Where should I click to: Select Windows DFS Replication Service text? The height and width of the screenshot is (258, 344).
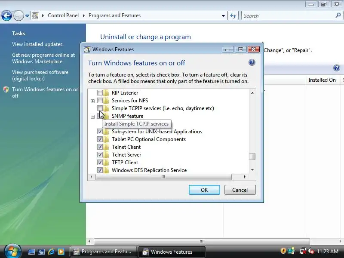[149, 170]
